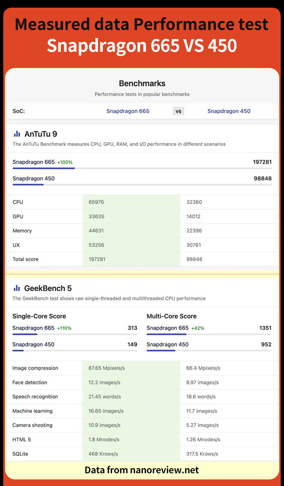Image resolution: width=284 pixels, height=486 pixels.
Task: Click the +100% label next to Snapdragon 665
Action: 65,162
